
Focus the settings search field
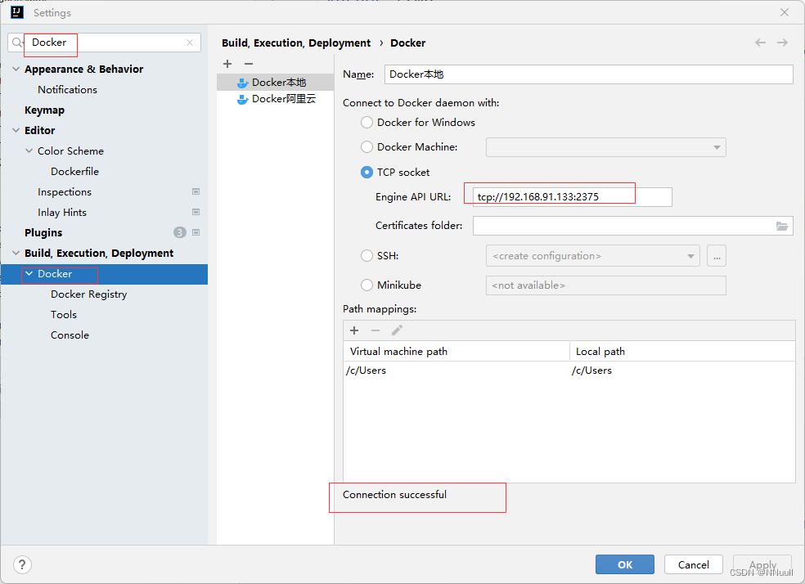[104, 43]
